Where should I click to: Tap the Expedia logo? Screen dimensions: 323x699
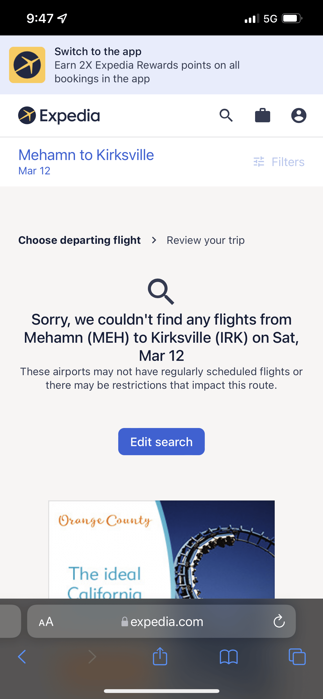[59, 115]
